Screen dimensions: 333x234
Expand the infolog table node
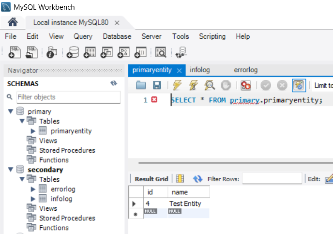coord(33,199)
